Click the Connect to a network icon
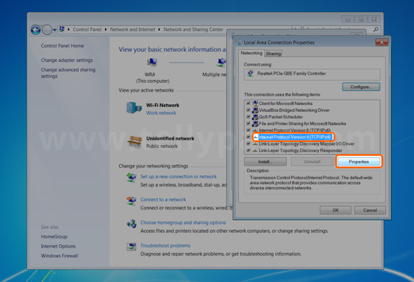 [x=131, y=201]
